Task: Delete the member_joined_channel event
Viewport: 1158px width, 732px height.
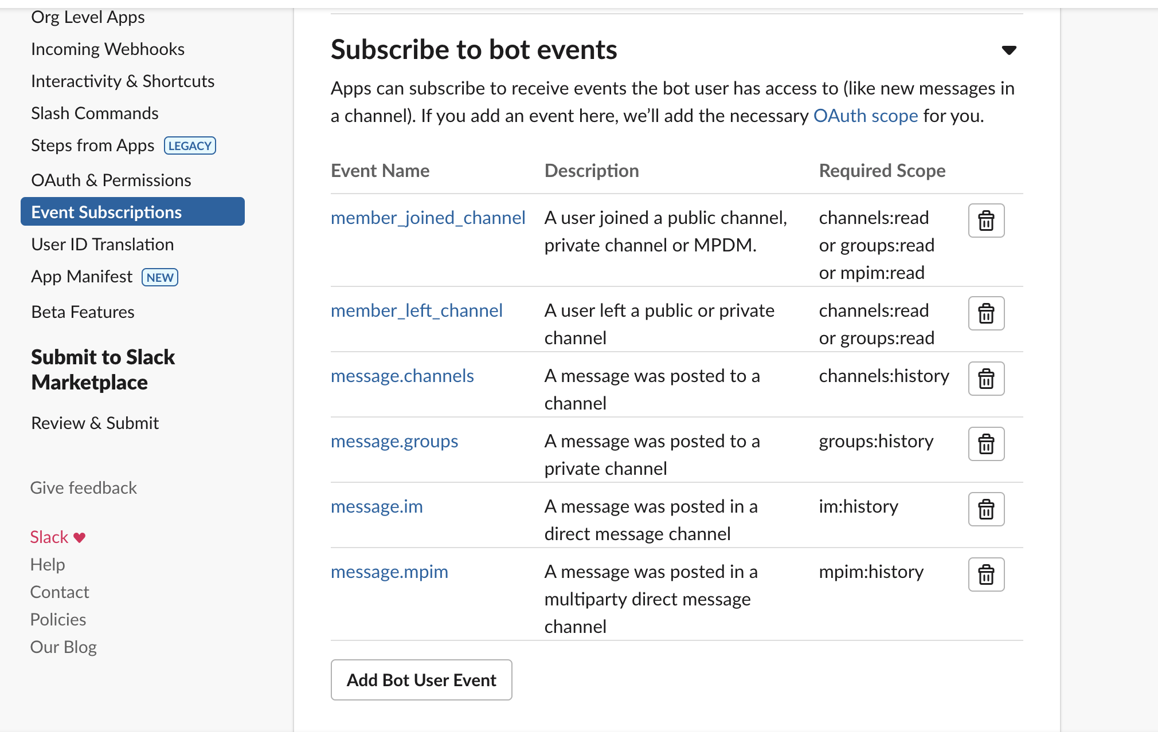Action: 986,221
